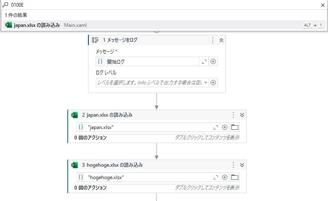The width and height of the screenshot is (328, 201).
Task: Click braces icon in "japan.xlsx" field
Action: [81, 127]
